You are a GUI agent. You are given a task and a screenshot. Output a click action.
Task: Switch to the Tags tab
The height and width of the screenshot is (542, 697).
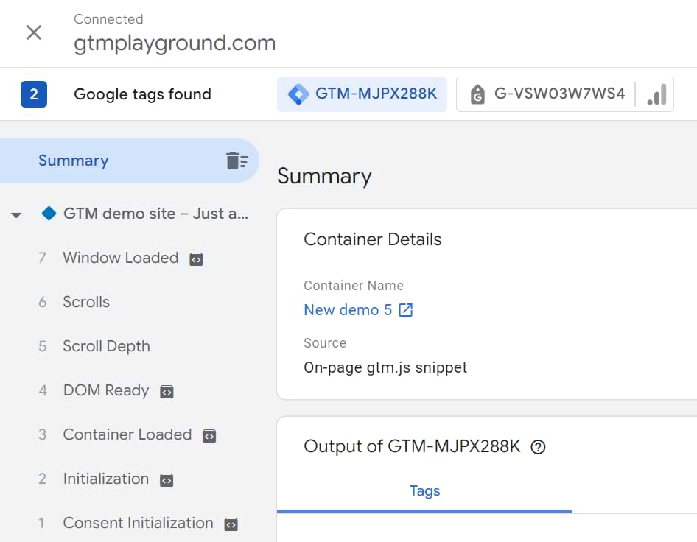[424, 491]
